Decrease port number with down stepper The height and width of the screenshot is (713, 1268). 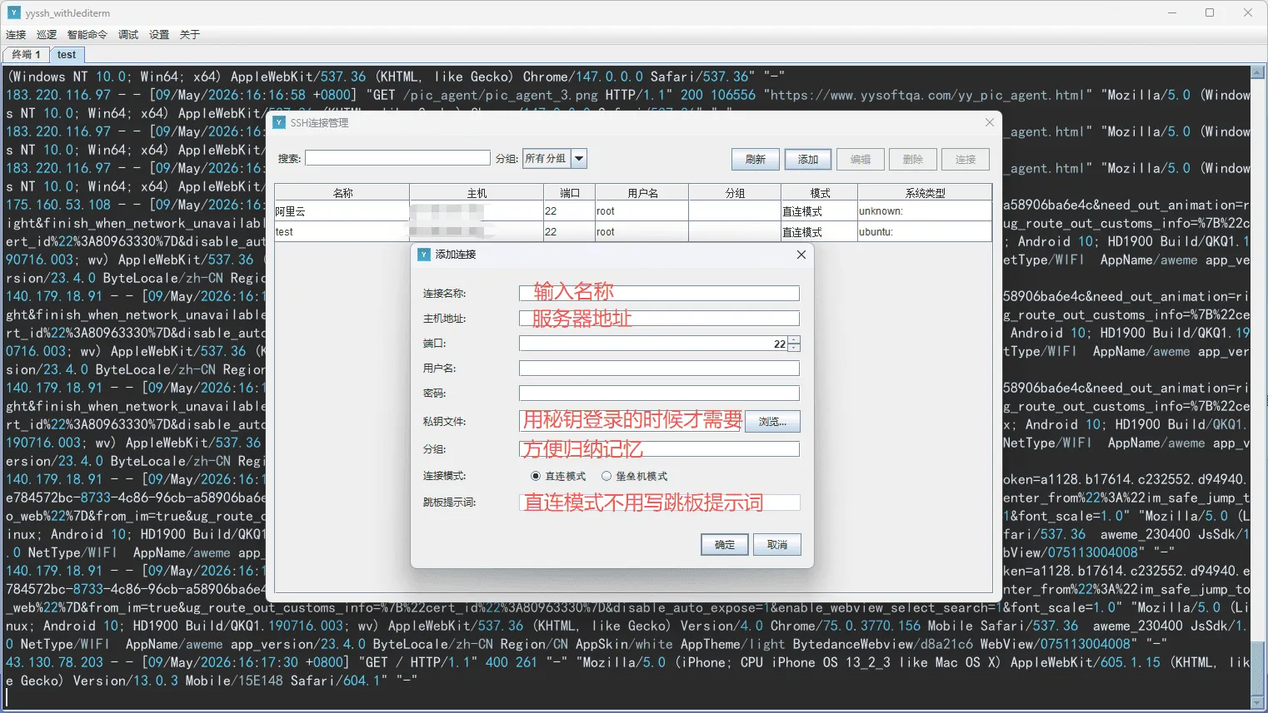coord(794,347)
